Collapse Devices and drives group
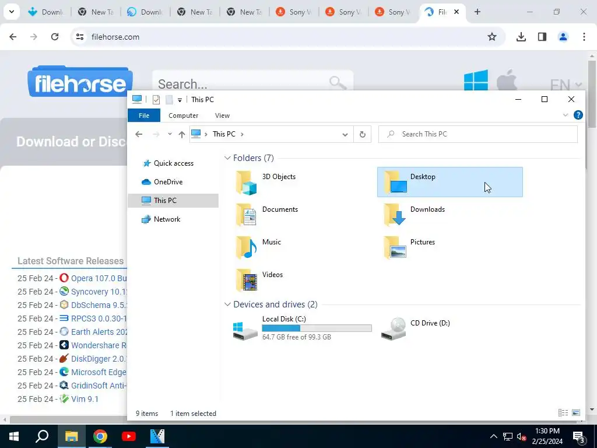This screenshot has height=448, width=597. click(x=227, y=304)
